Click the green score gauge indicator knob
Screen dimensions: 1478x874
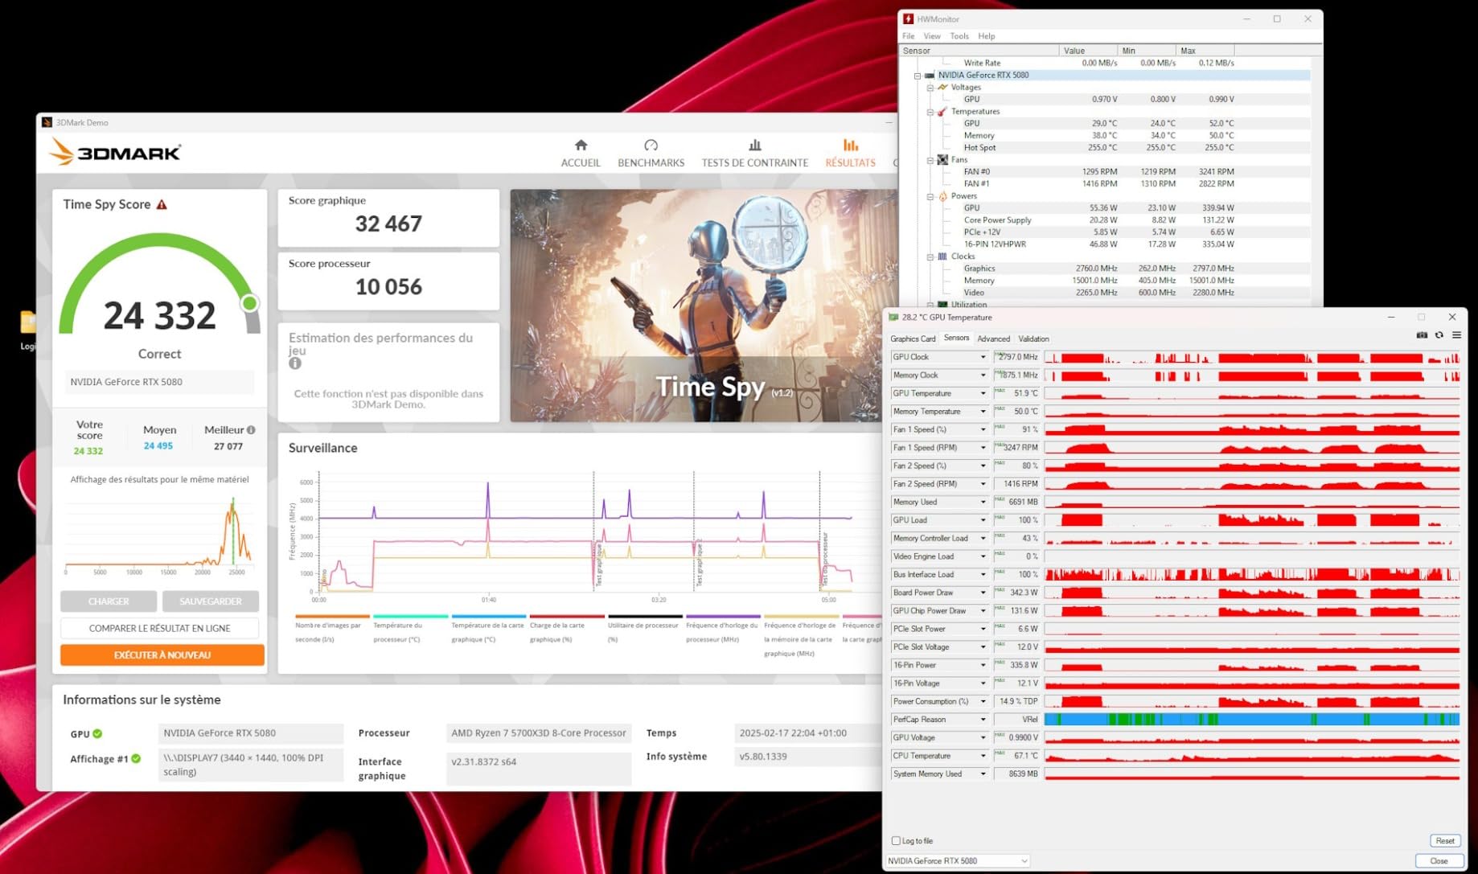250,303
